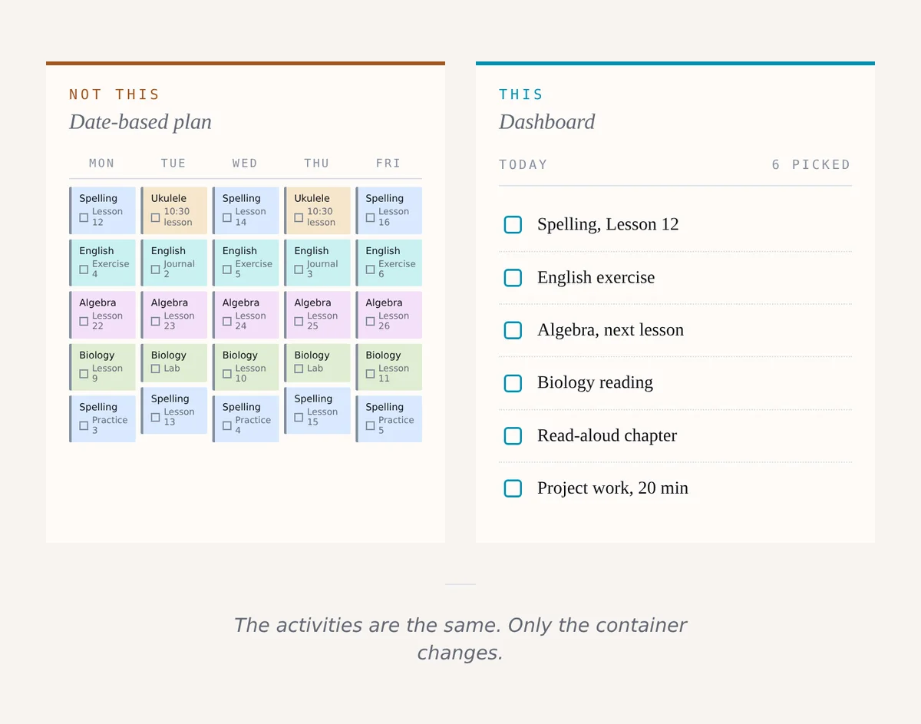This screenshot has height=724, width=921.
Task: Tick the Biology Lesson 9 checkbox
Action: [84, 374]
